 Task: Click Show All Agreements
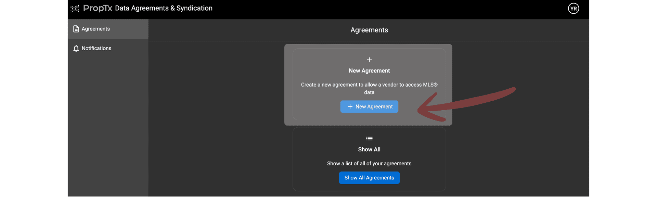[x=369, y=178]
